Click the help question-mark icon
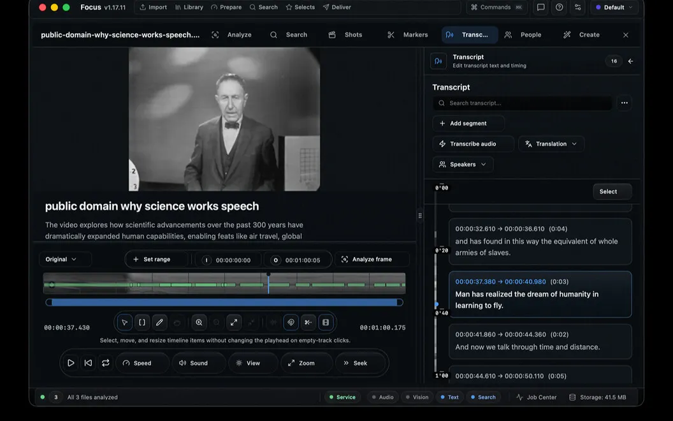The height and width of the screenshot is (421, 673). (x=560, y=7)
